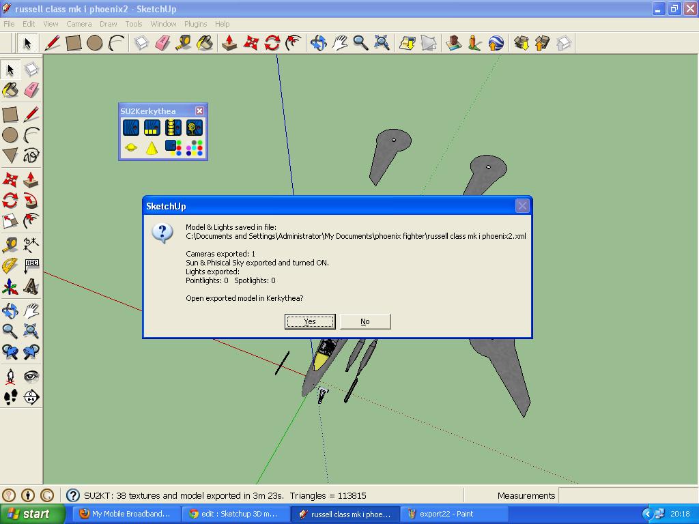The width and height of the screenshot is (699, 524).
Task: Switch to edit : Sketchup 3D Chrome window
Action: 236,514
